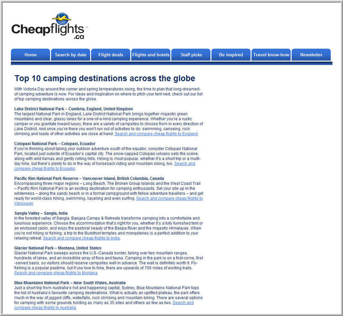Click the intro paragraph mentioning Victoria Day
This screenshot has width=343, height=316.
coord(108,94)
